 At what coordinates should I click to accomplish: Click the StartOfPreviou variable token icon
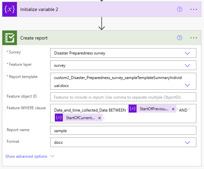(x=133, y=109)
